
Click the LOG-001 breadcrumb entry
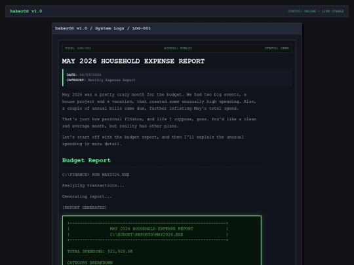click(142, 28)
